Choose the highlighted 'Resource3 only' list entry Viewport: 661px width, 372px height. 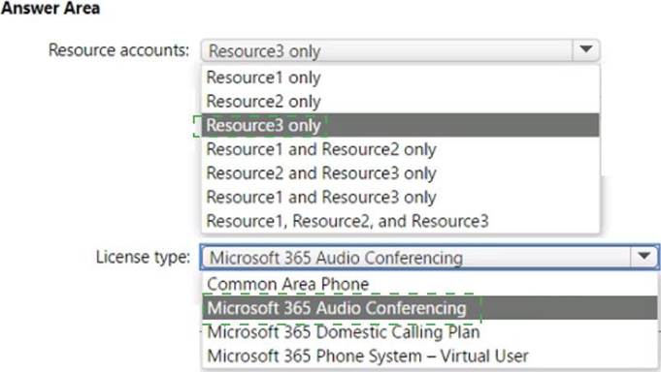[x=401, y=125]
